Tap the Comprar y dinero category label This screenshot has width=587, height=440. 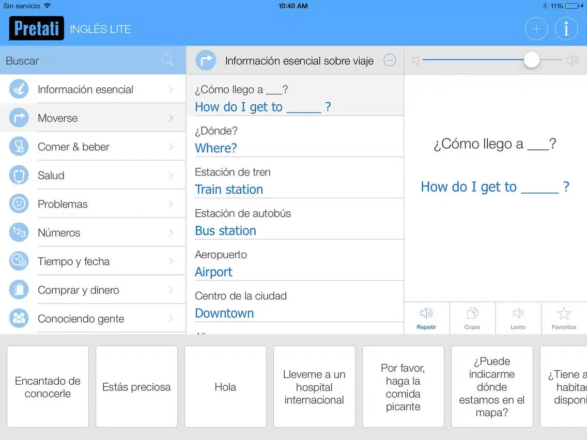pyautogui.click(x=79, y=290)
